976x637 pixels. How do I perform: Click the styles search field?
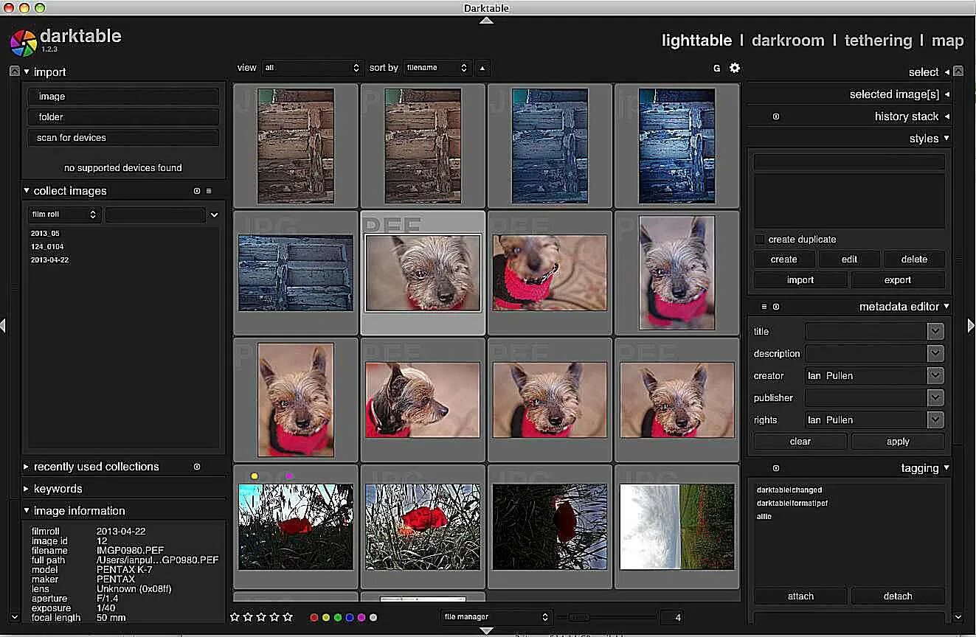[849, 161]
